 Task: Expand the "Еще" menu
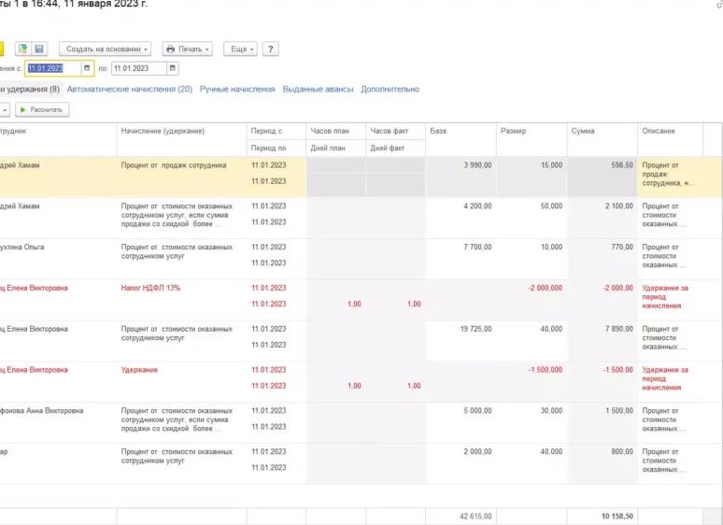click(240, 49)
